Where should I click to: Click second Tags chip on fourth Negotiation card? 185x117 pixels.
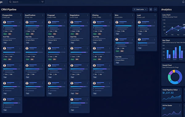click(77, 93)
